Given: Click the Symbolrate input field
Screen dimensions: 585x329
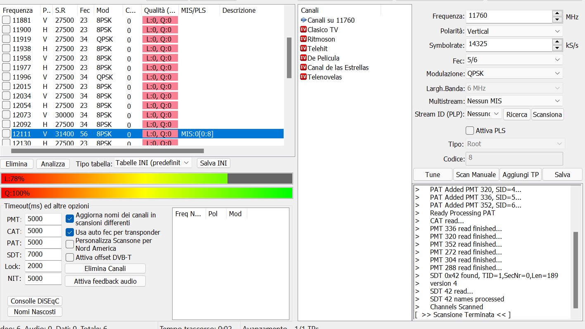Looking at the screenshot, I should (x=509, y=44).
